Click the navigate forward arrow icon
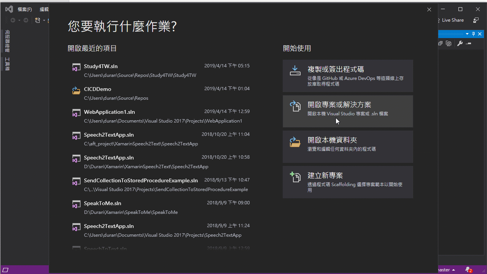The width and height of the screenshot is (487, 274). (25, 20)
